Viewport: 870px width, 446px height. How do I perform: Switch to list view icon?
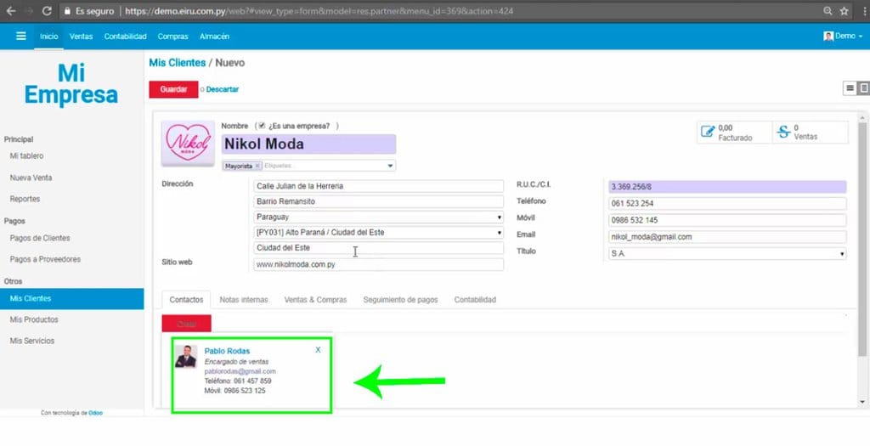pos(850,88)
